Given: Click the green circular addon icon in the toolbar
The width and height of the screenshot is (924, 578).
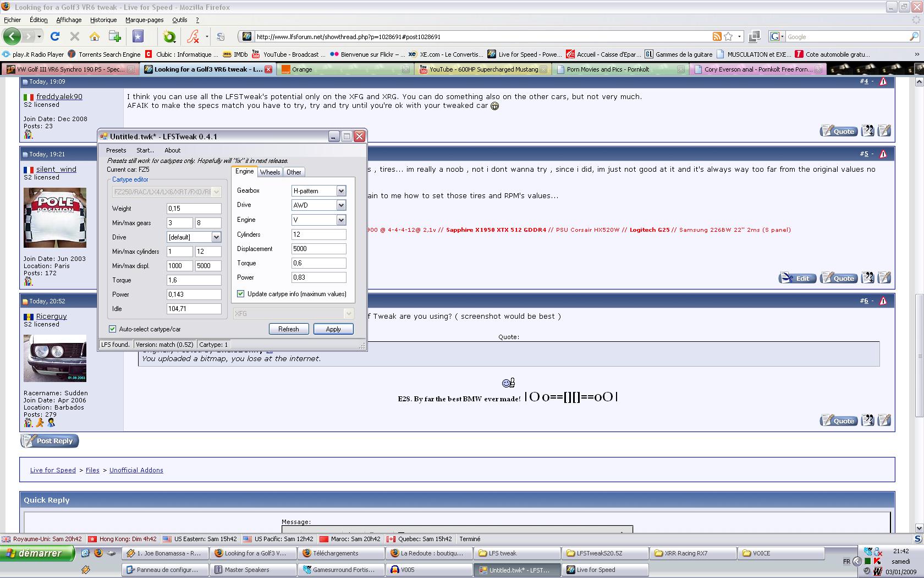Looking at the screenshot, I should (x=169, y=36).
